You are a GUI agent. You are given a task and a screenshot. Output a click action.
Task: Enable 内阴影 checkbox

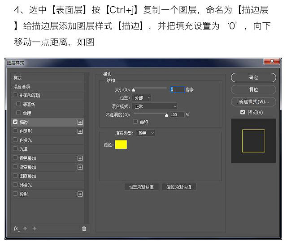15,131
